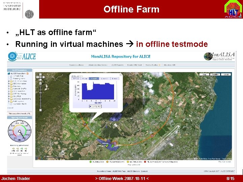This screenshot has height=182, width=243.
Task: Click the map re-center button between pan arrows
Action: (x=40, y=77)
